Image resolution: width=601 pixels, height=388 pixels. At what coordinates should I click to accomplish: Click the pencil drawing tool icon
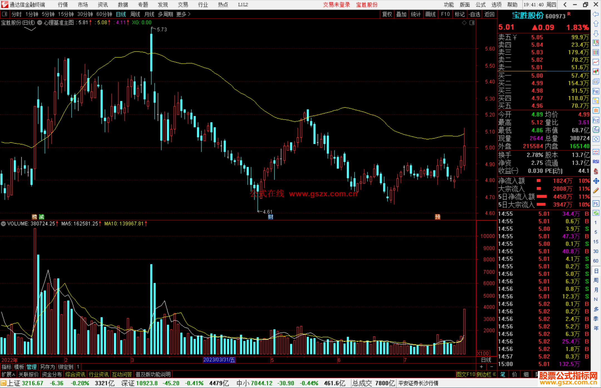coord(596,191)
